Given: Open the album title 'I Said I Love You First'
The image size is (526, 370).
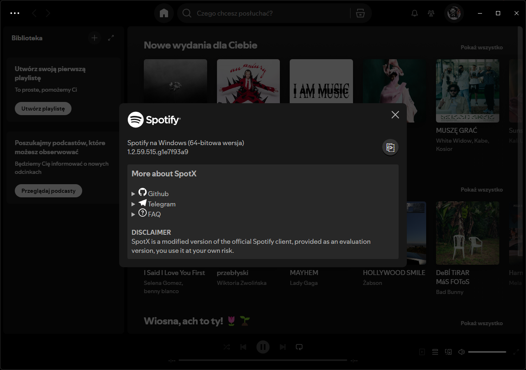Looking at the screenshot, I should coord(174,273).
